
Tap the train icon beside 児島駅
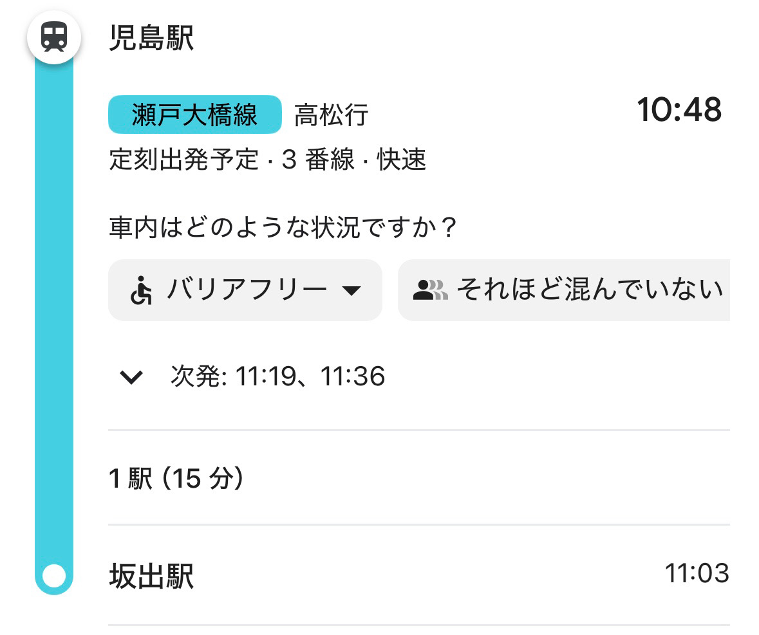[x=54, y=37]
